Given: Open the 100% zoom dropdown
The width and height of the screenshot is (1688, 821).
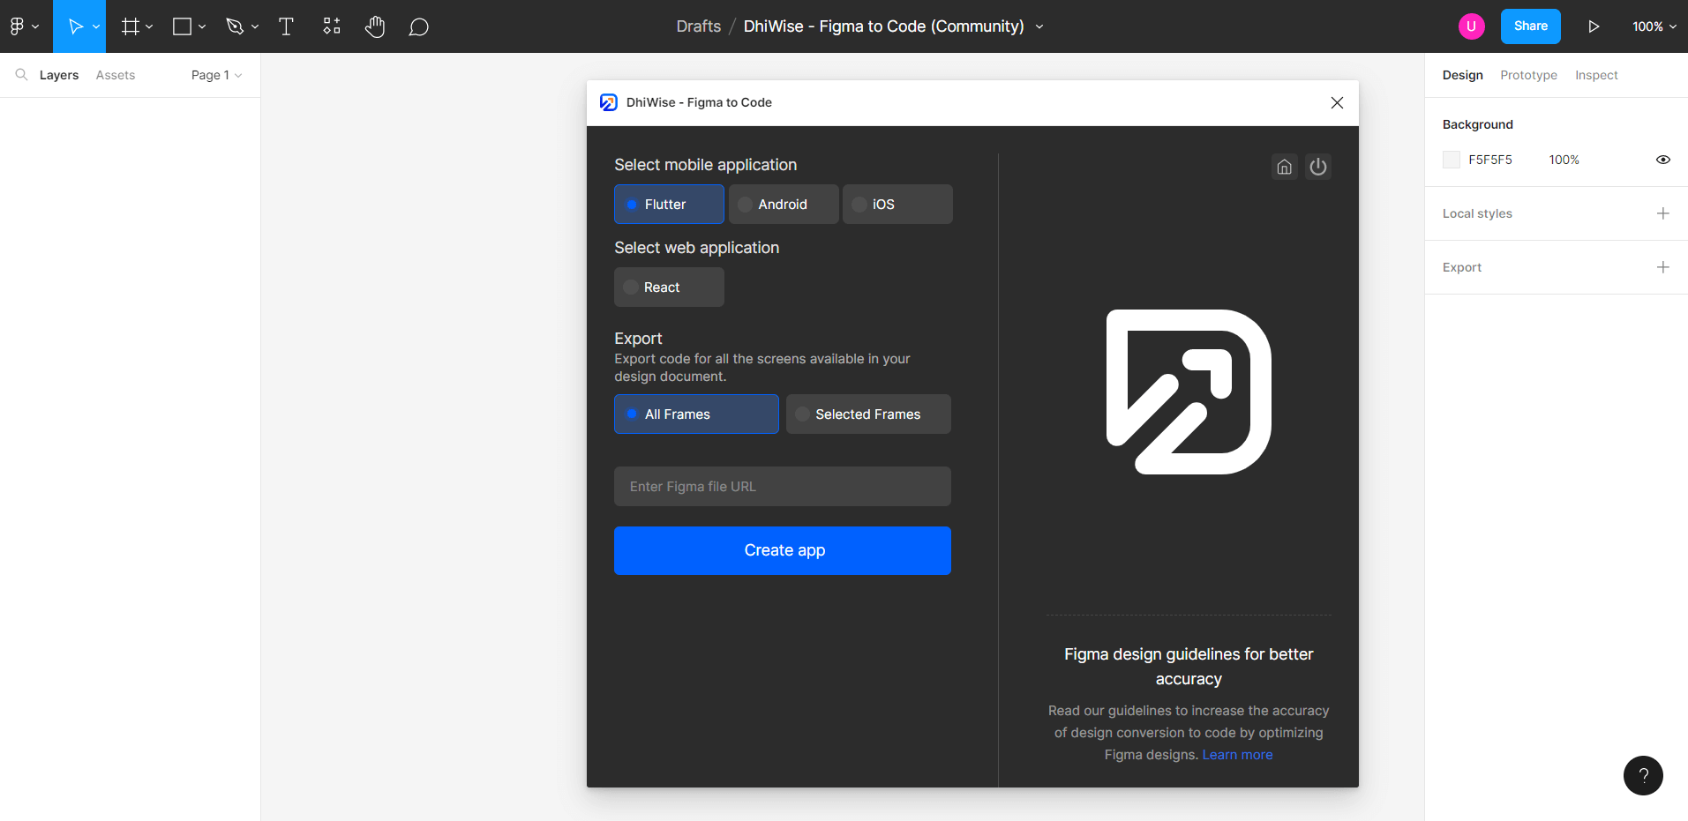Looking at the screenshot, I should 1654,26.
